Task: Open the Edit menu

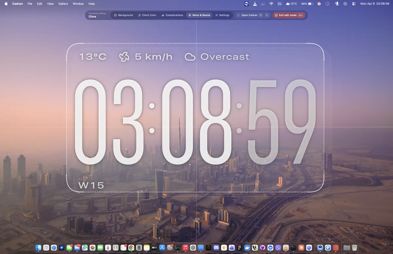Action: 40,4
